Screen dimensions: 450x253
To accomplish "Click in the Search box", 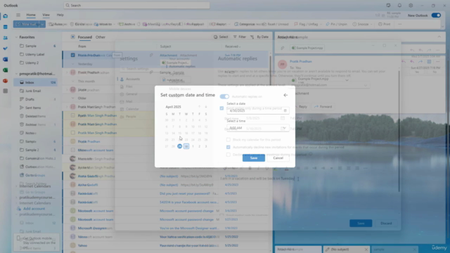I will (136, 6).
